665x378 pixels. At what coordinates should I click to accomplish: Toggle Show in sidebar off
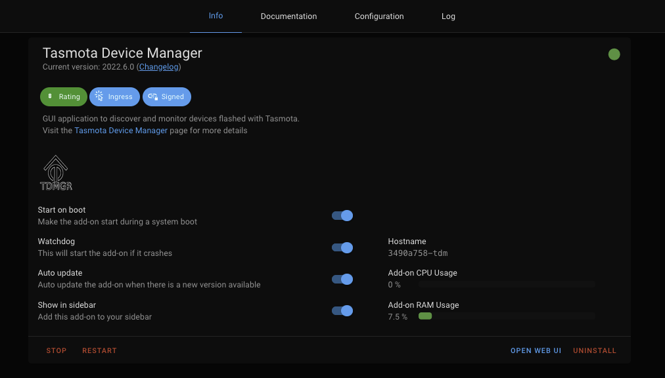point(342,310)
